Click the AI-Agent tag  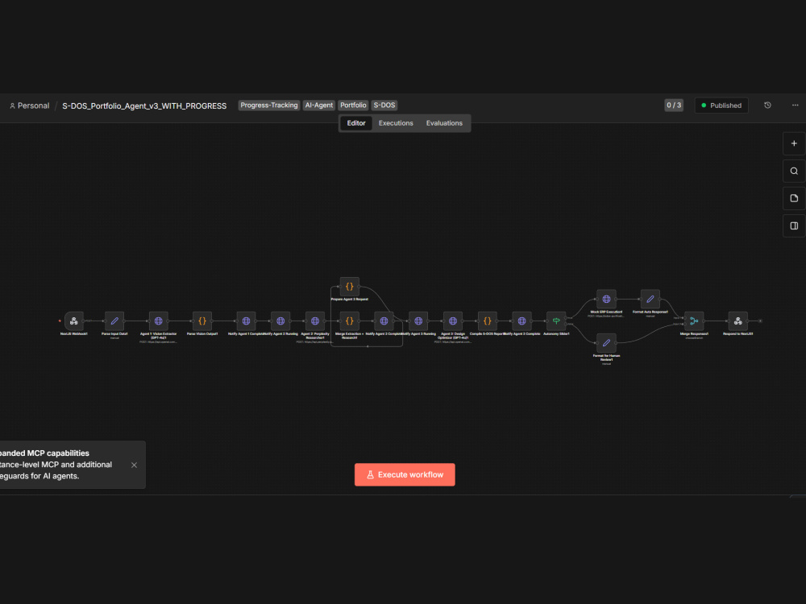[318, 105]
